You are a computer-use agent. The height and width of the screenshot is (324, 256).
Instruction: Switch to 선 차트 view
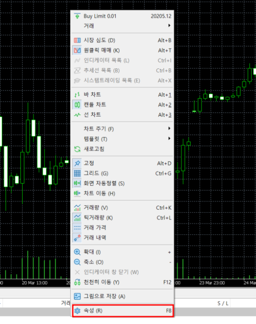(122, 115)
